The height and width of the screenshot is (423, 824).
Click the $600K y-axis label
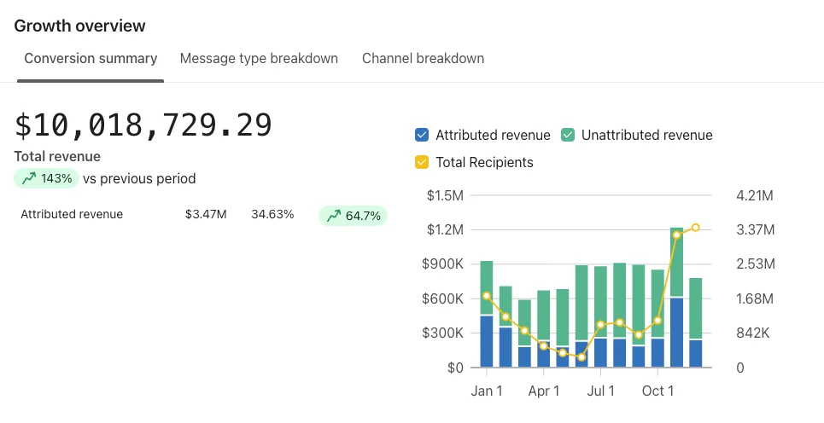point(443,298)
